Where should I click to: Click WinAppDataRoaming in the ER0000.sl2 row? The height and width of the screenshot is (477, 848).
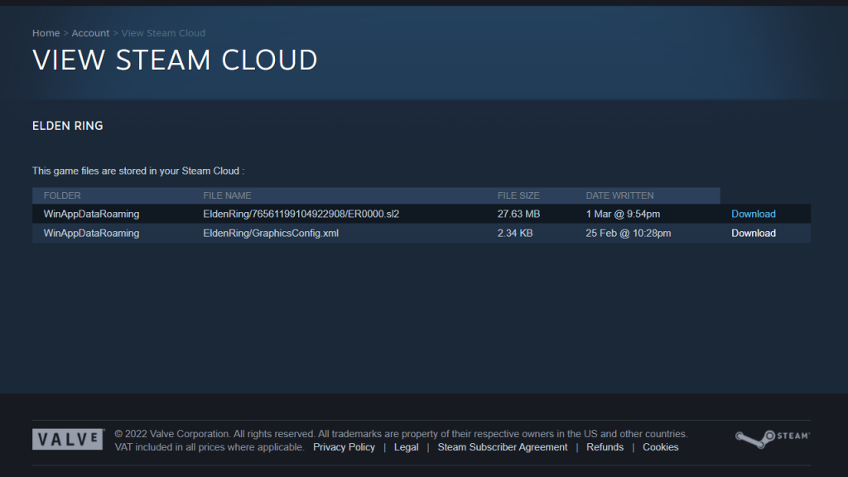91,214
